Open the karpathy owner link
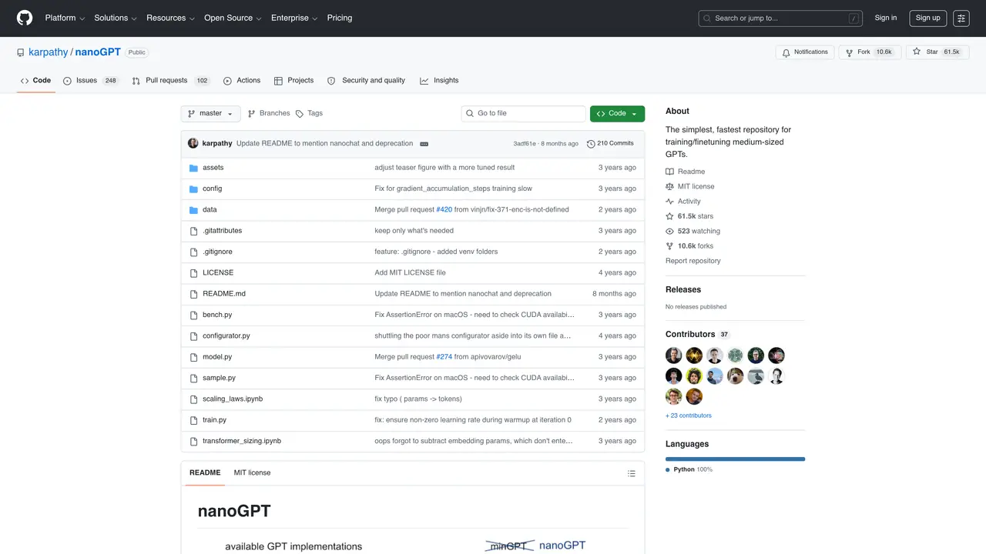The width and height of the screenshot is (986, 554). coord(49,52)
